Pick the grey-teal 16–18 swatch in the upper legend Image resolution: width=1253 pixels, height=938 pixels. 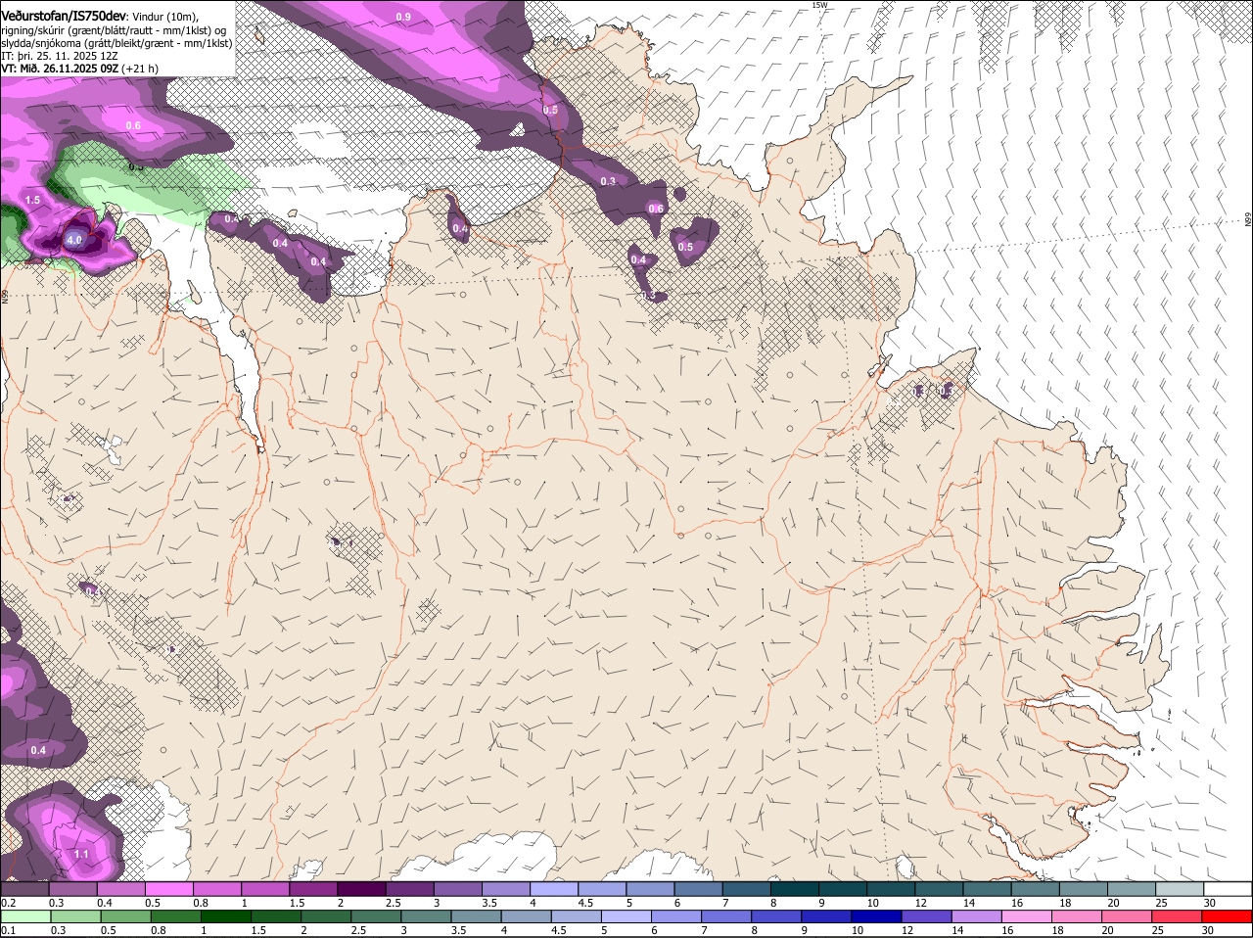pyautogui.click(x=1036, y=889)
